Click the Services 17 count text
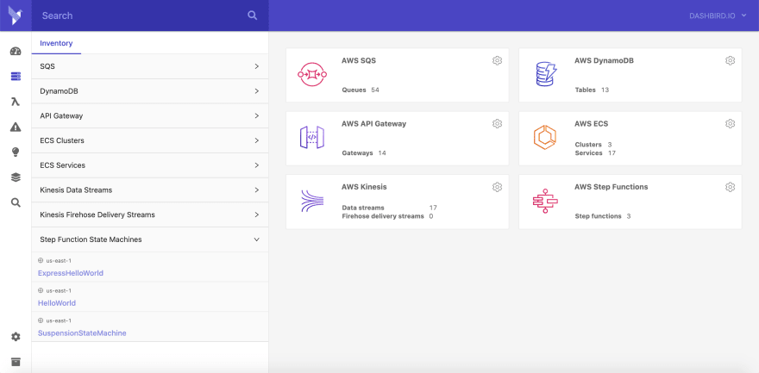The width and height of the screenshot is (759, 373). click(x=595, y=153)
